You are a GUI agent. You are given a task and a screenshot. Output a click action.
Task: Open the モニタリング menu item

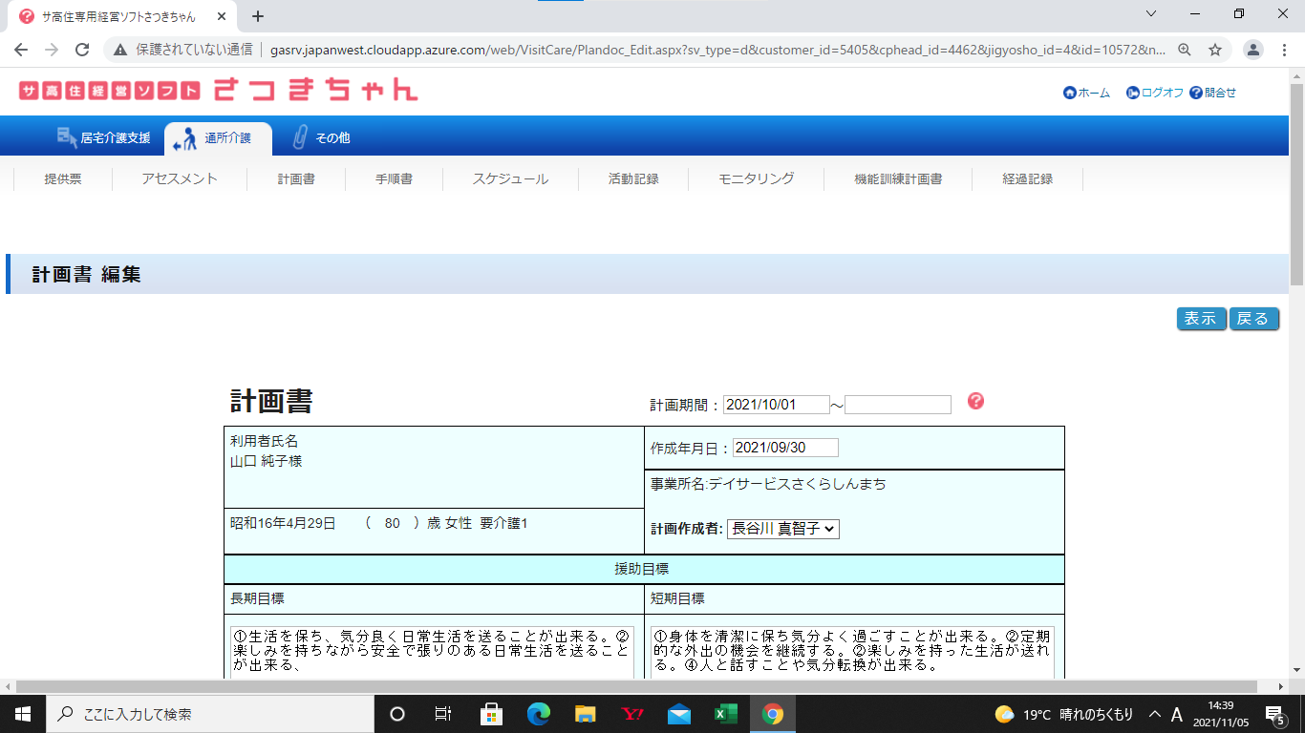click(x=756, y=178)
